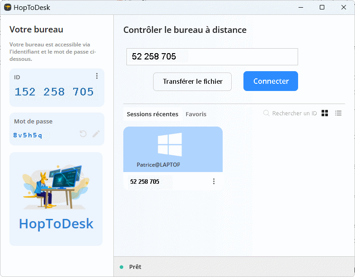Click the Rechercher un ID search field
The image size is (355, 277).
pos(294,114)
